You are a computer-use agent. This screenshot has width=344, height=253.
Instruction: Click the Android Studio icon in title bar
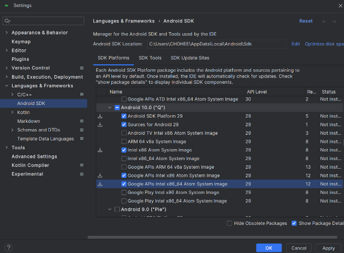[x=6, y=6]
